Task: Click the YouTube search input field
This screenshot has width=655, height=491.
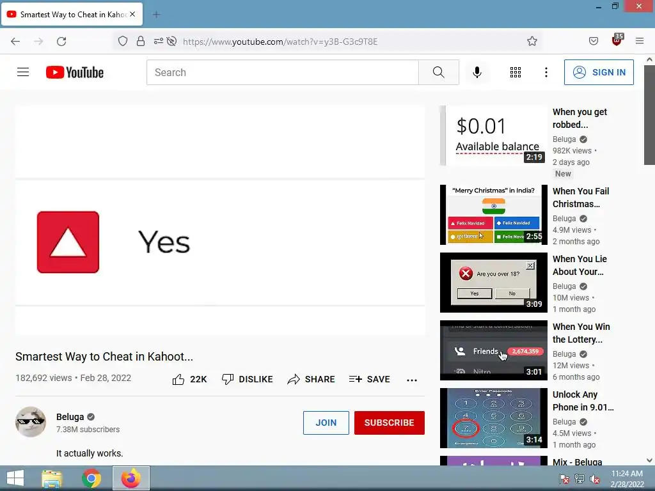Action: point(282,72)
